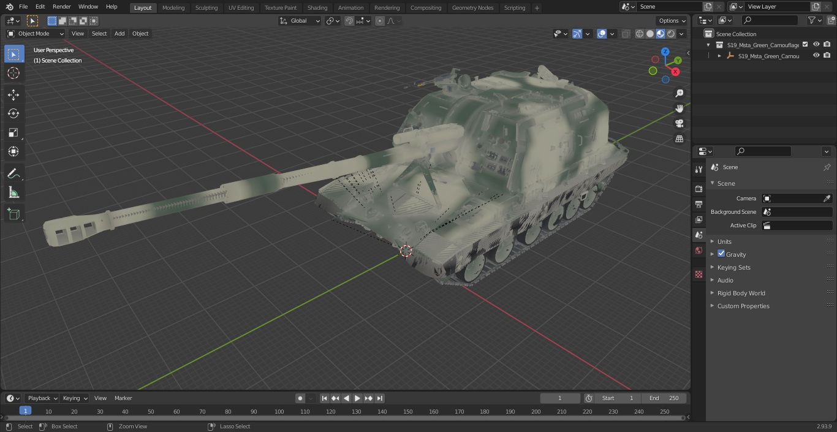Pin the Scene properties panel
The height and width of the screenshot is (432, 837).
(x=827, y=167)
